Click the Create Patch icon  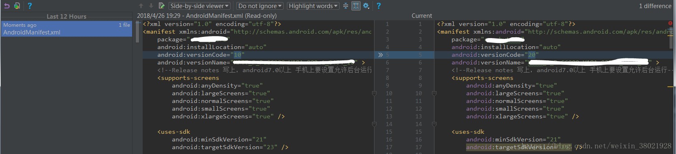17,6
